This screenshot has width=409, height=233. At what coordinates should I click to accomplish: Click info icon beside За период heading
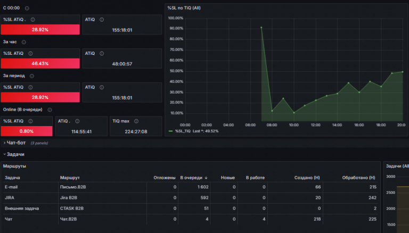32,76
